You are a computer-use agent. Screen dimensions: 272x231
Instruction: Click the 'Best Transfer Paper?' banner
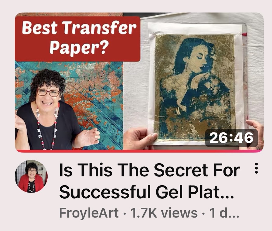(x=78, y=39)
